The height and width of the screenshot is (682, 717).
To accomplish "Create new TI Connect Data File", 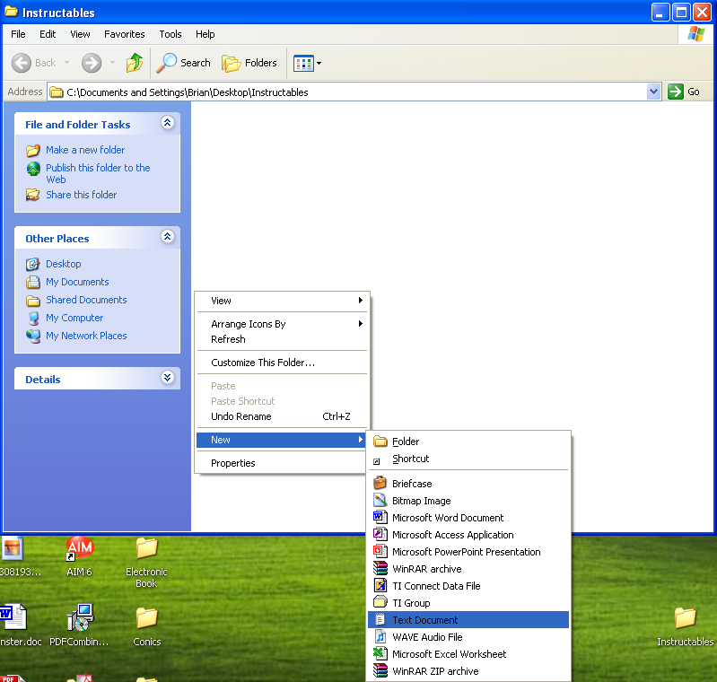I will click(x=468, y=586).
